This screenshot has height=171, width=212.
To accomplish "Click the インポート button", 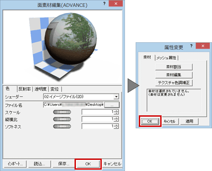I will [x=15, y=164].
